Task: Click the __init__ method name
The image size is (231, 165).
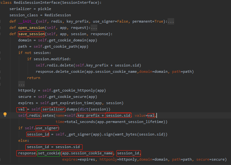Action: click(27, 22)
